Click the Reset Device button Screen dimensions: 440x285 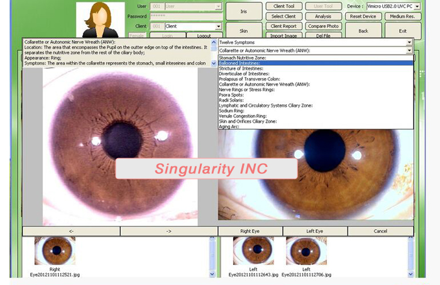click(363, 16)
